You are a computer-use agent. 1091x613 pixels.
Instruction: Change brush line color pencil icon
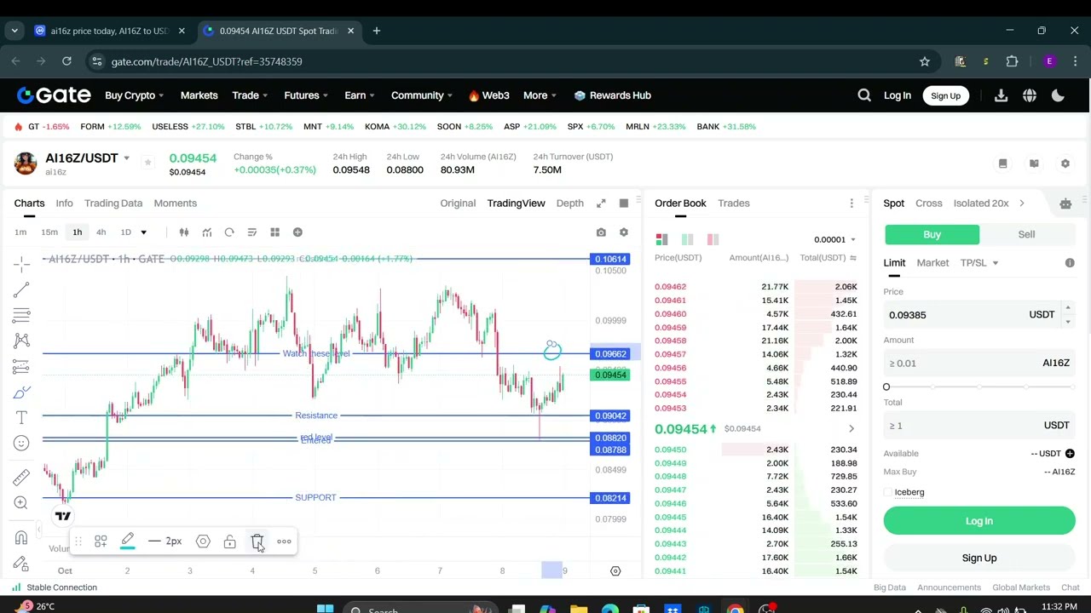[x=127, y=541]
